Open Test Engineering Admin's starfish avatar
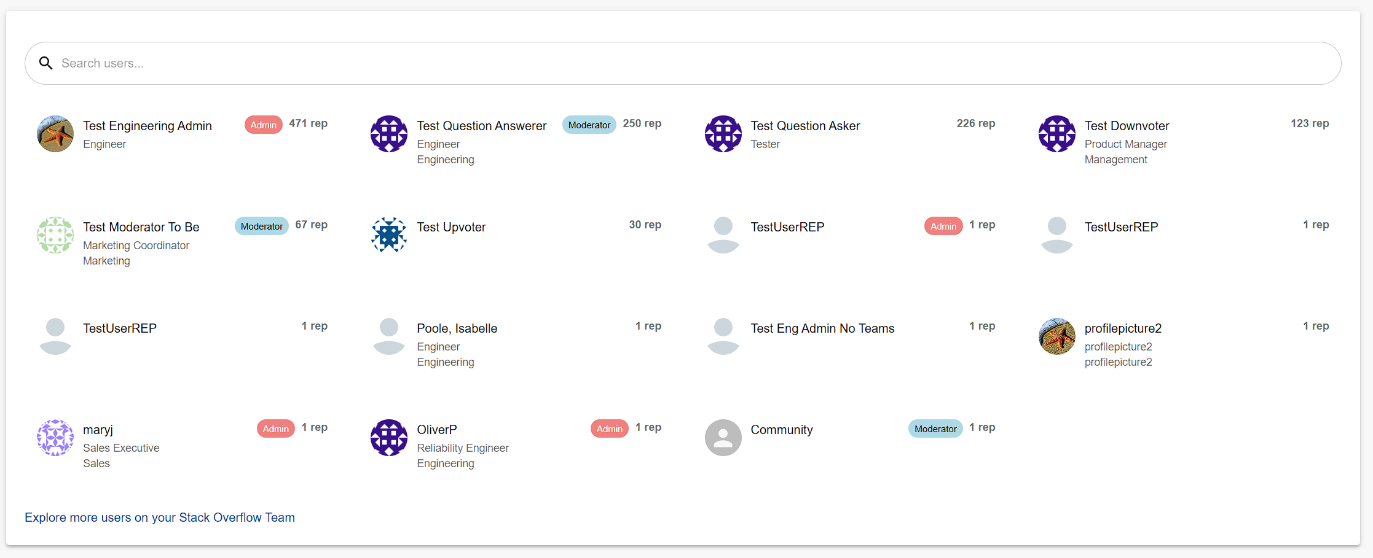The width and height of the screenshot is (1373, 558). coord(55,134)
